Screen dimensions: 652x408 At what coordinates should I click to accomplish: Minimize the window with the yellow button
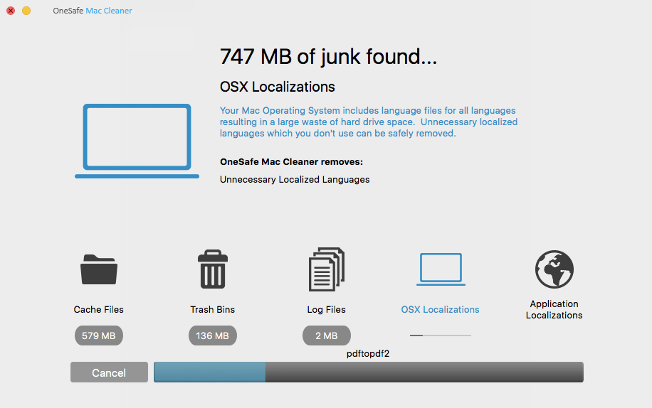pyautogui.click(x=26, y=11)
